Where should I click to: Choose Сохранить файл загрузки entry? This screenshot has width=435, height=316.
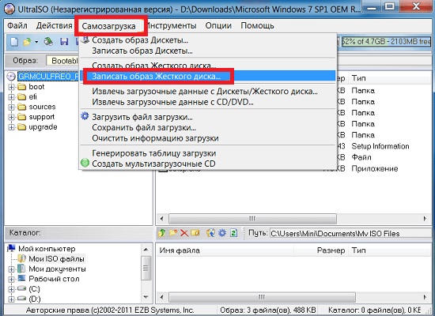(208, 127)
